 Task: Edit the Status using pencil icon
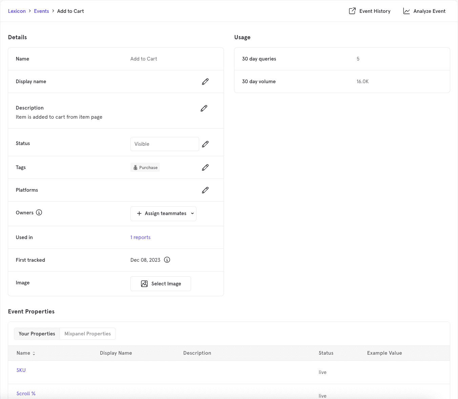tap(205, 144)
